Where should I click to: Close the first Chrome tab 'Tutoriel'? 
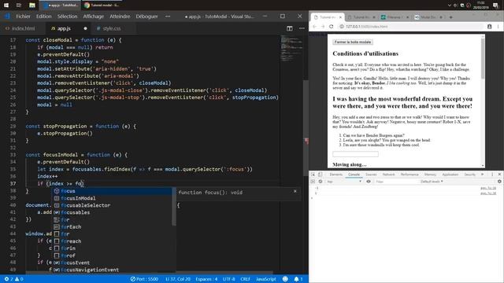pyautogui.click(x=340, y=17)
